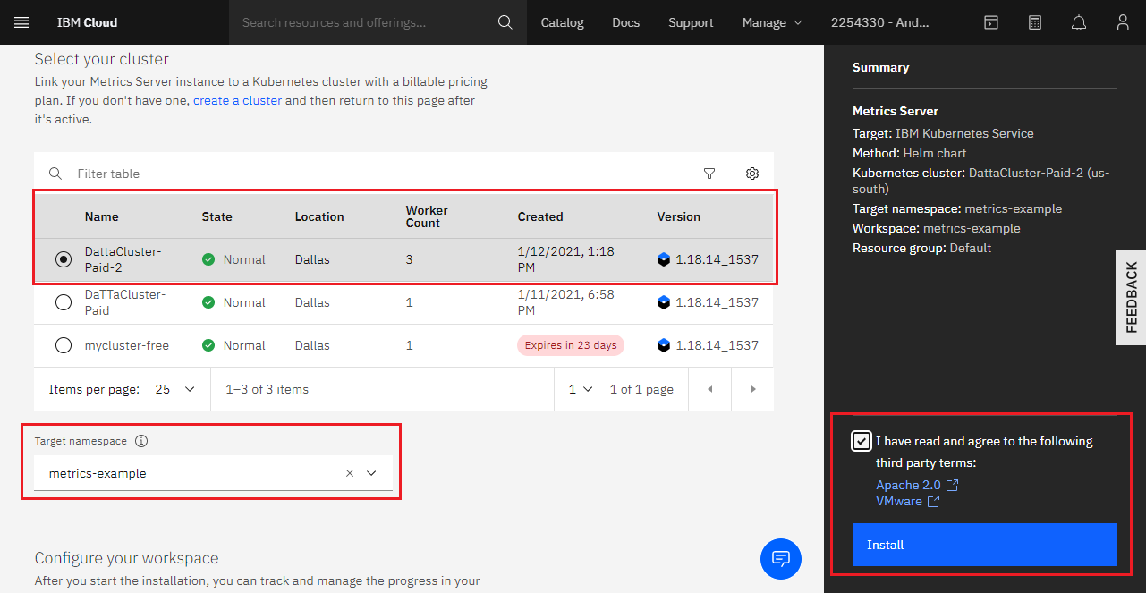Open the cost estimator calculator icon
The width and height of the screenshot is (1146, 593).
(x=1034, y=22)
